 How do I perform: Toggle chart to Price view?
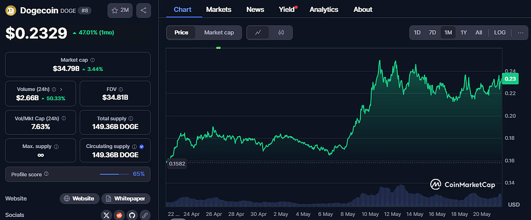point(181,32)
